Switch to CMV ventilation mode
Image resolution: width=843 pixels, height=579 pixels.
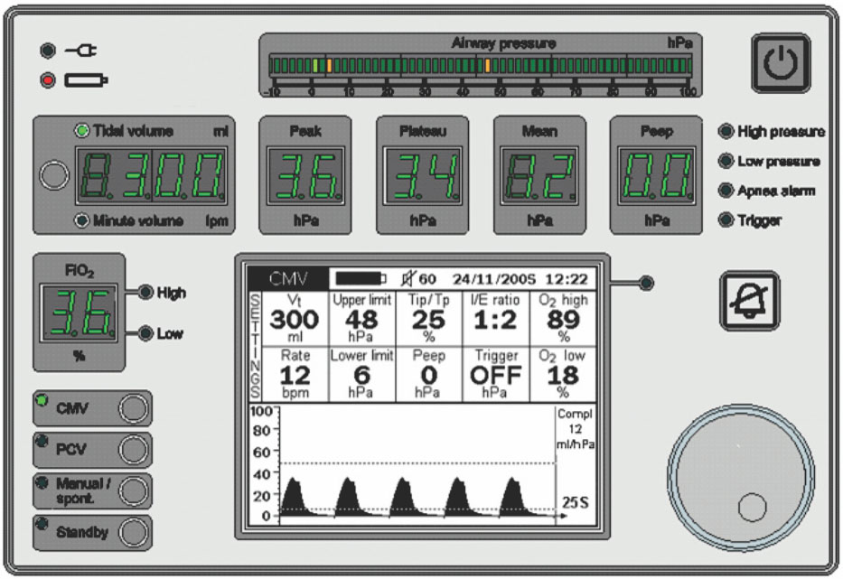133,408
